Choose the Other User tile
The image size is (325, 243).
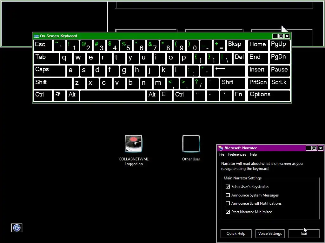click(191, 148)
